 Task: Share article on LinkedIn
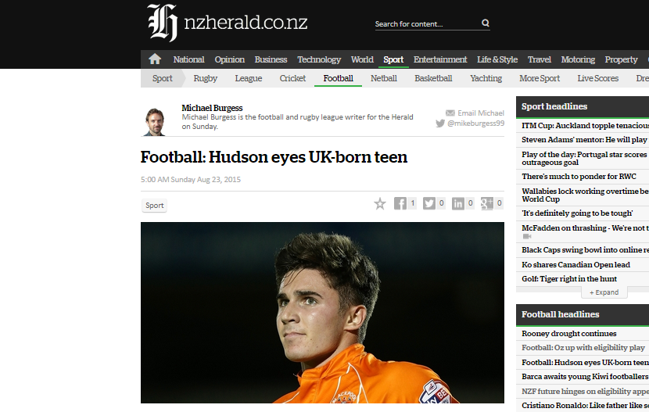point(458,203)
